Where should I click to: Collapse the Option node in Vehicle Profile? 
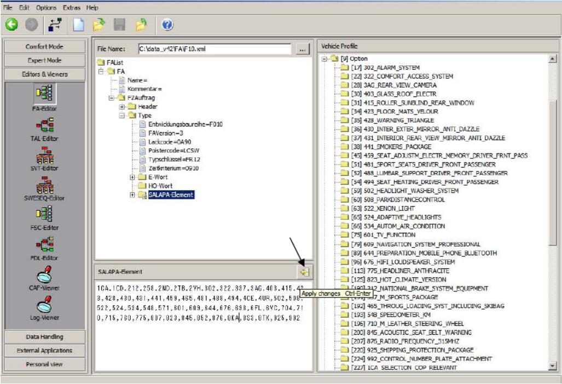pyautogui.click(x=325, y=58)
